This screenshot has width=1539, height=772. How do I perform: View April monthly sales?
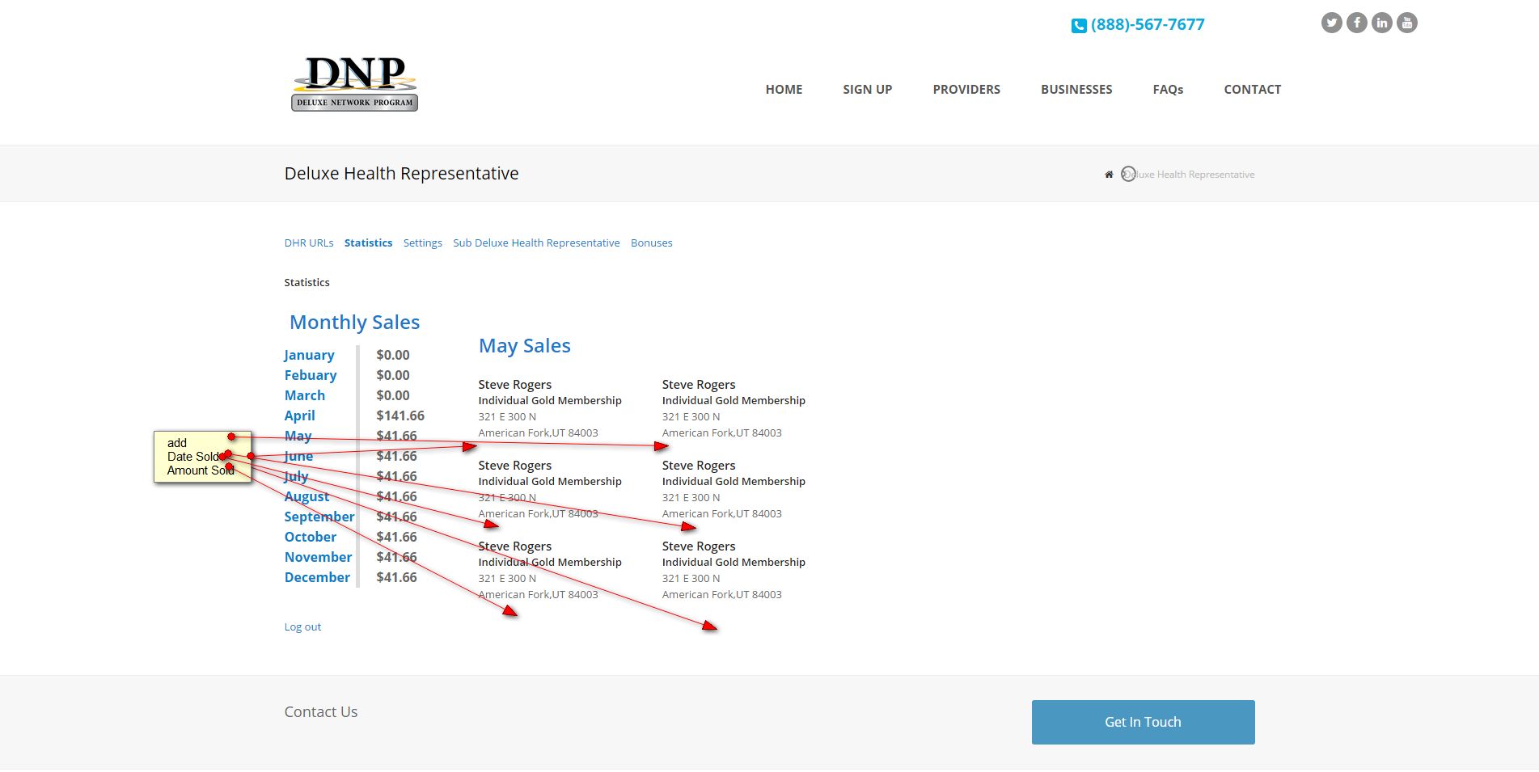pos(300,416)
